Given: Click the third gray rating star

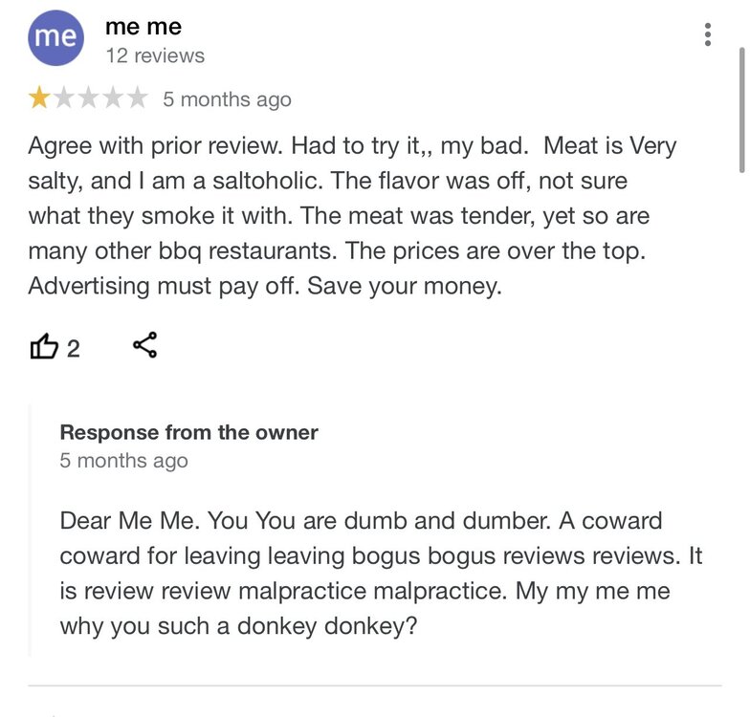Looking at the screenshot, I should (89, 98).
